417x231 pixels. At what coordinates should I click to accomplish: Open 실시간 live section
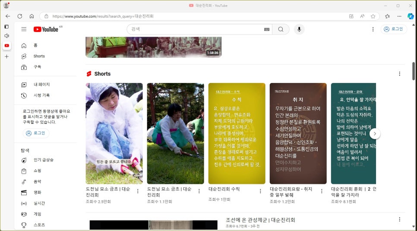[45, 203]
